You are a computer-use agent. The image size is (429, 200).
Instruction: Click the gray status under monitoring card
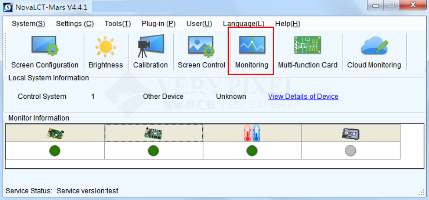click(350, 150)
